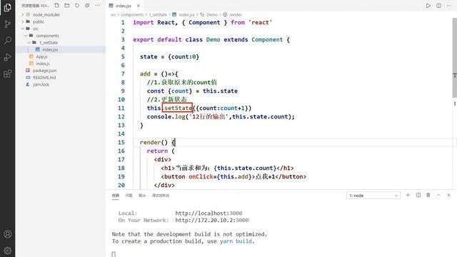457x257 pixels.
Task: Close the index.jsx editor tab
Action: (139, 6)
